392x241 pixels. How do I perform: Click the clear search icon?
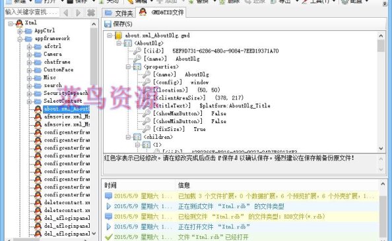tap(91, 13)
